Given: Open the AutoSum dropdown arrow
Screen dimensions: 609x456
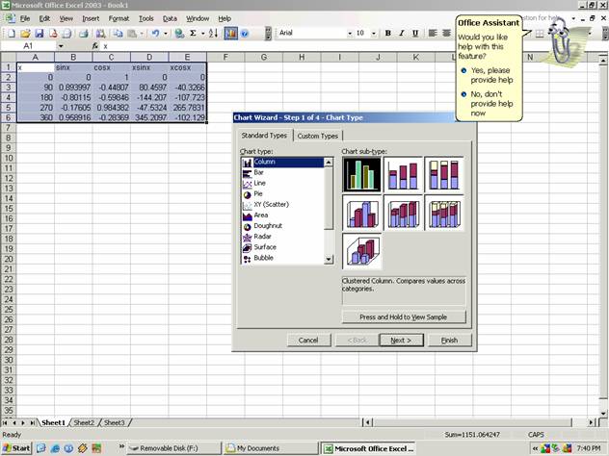Looking at the screenshot, I should click(202, 34).
